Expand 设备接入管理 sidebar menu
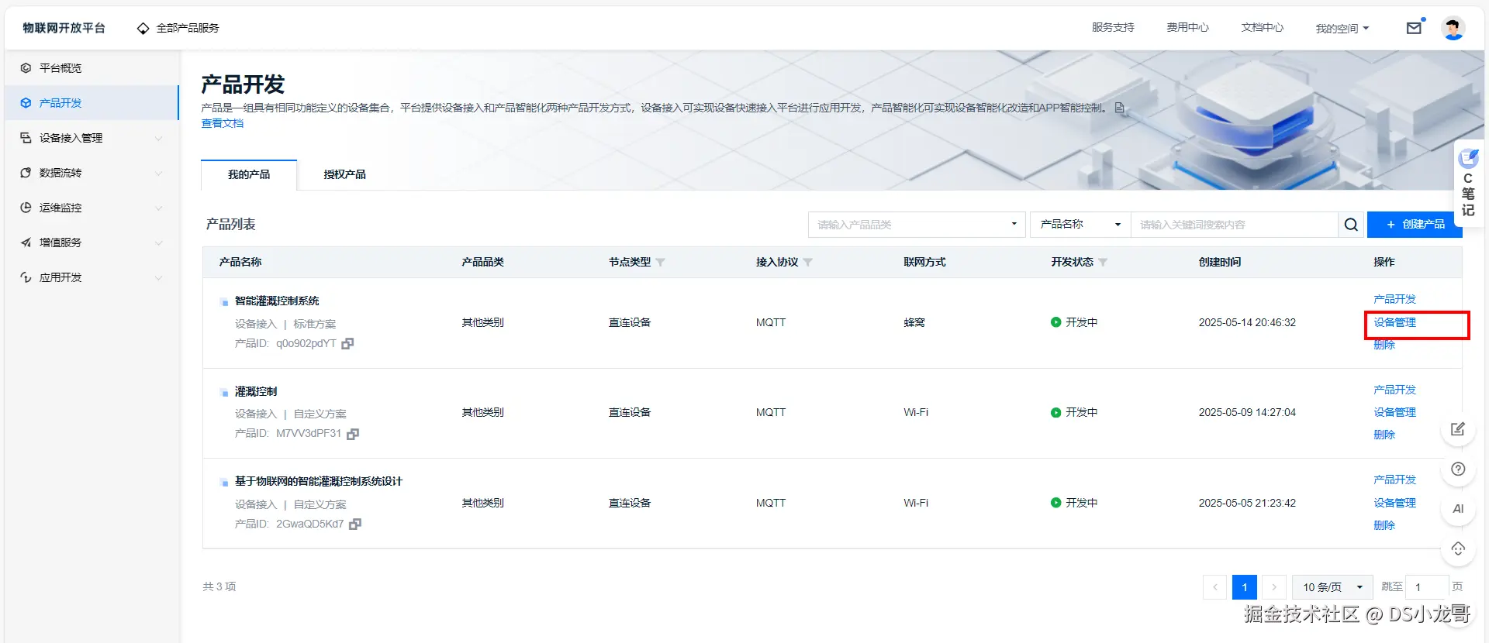The width and height of the screenshot is (1489, 643). (92, 138)
